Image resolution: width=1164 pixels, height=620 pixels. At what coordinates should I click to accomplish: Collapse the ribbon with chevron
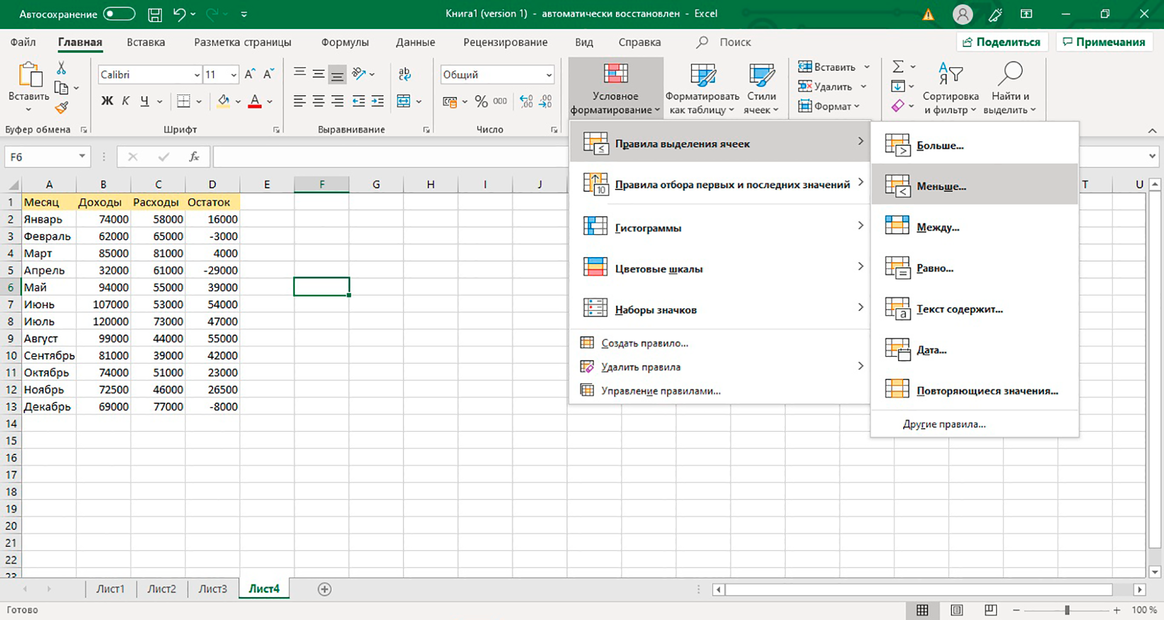point(1152,131)
